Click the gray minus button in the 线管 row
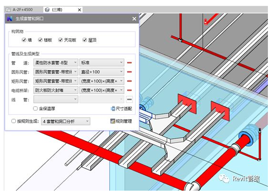Screen dimensions: 276x194 129,99
